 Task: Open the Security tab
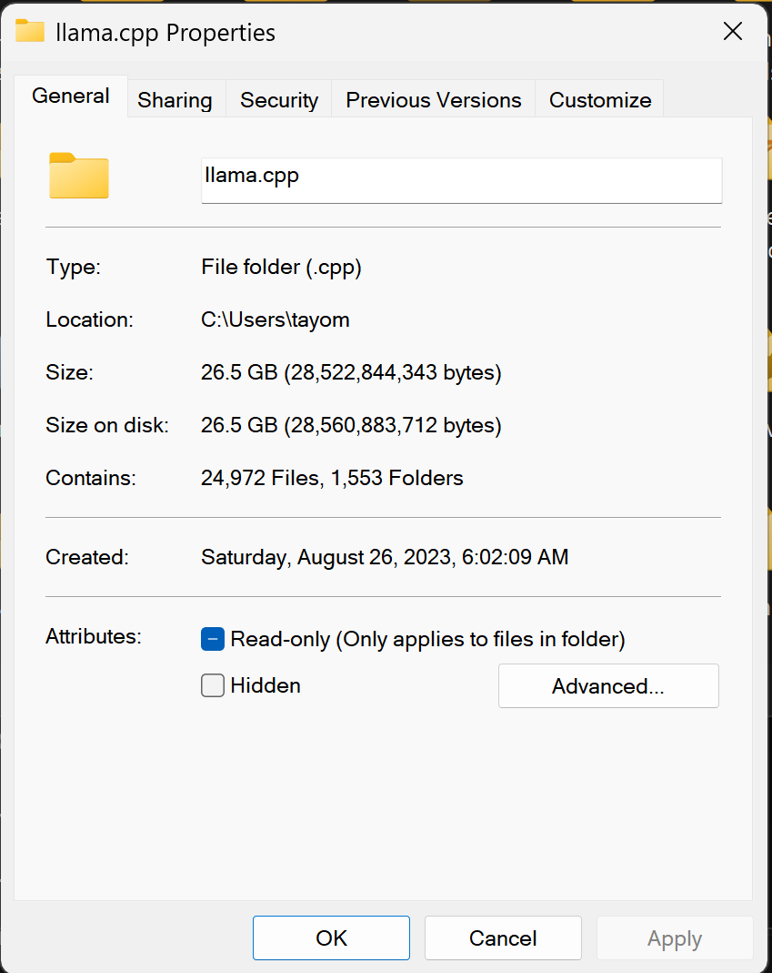[x=279, y=100]
